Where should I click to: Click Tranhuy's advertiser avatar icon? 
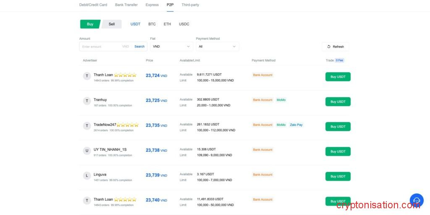click(x=87, y=101)
